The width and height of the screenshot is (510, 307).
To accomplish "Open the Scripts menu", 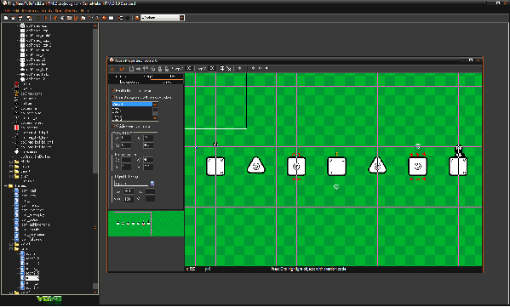I will [x=47, y=11].
